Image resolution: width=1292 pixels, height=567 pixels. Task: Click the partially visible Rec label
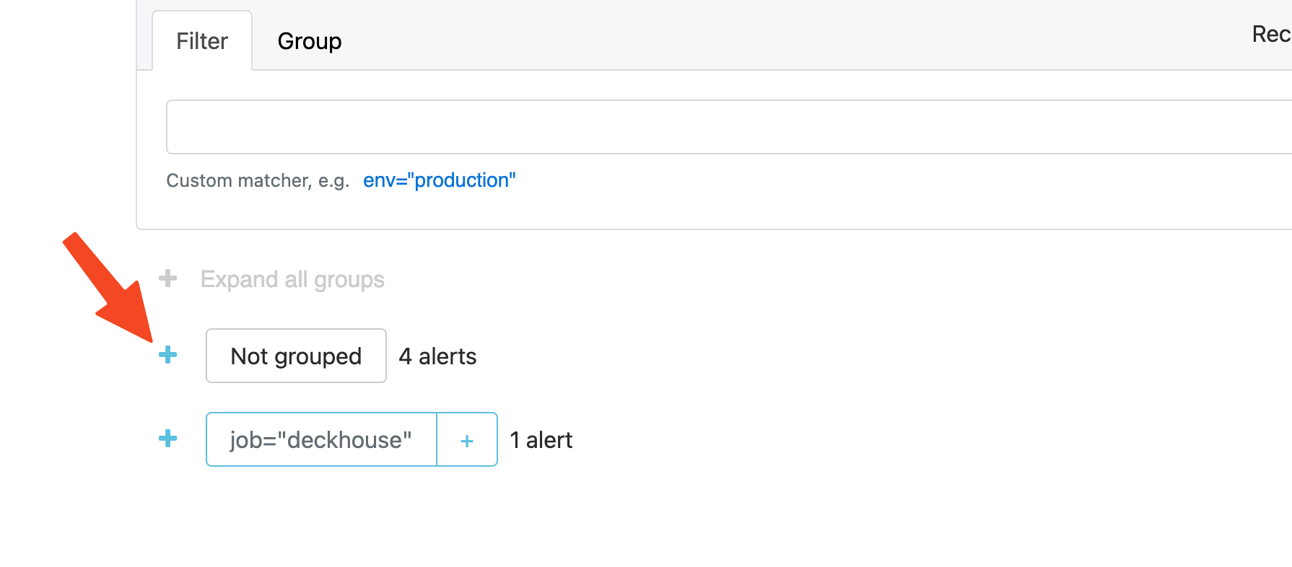(x=1270, y=34)
